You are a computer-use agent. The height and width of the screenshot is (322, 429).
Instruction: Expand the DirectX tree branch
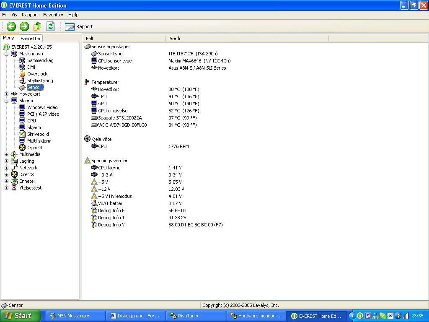coord(7,174)
